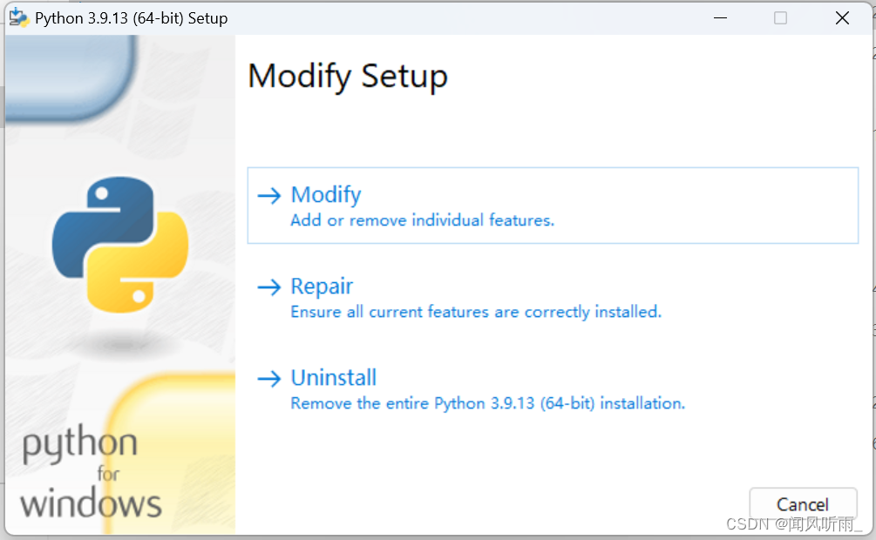
Task: Click the blue arrow icon beside Modify
Action: (x=270, y=195)
